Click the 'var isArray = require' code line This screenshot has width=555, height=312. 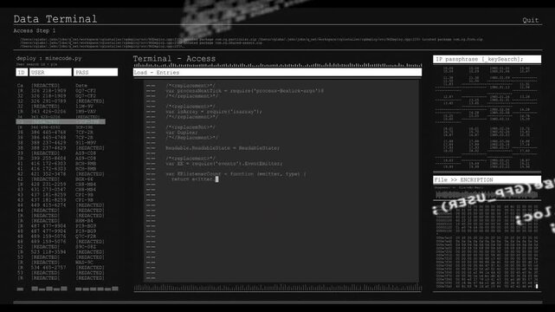(x=214, y=112)
